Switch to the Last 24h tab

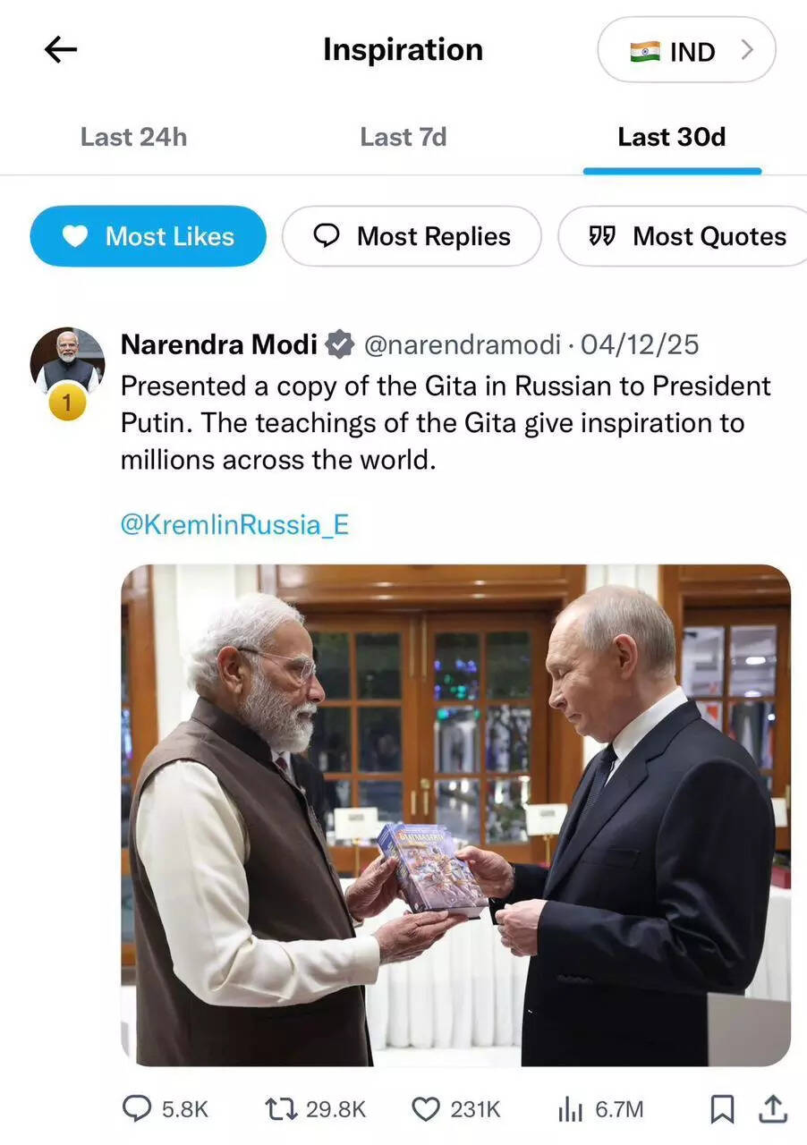click(x=132, y=137)
